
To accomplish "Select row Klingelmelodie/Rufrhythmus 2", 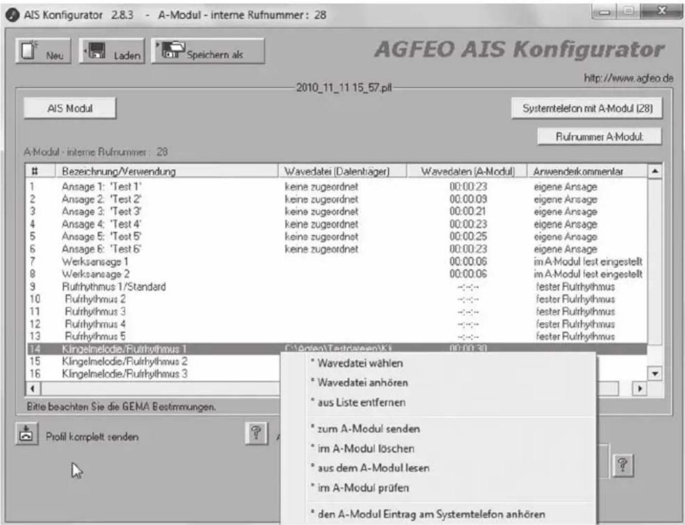I will point(154,361).
